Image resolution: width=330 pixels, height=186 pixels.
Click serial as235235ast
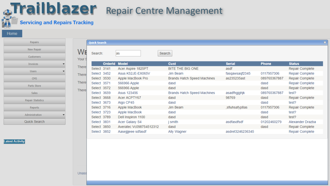[x=235, y=79]
